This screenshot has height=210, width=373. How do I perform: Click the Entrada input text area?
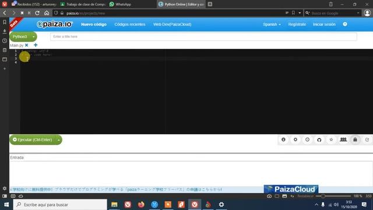[191, 174]
